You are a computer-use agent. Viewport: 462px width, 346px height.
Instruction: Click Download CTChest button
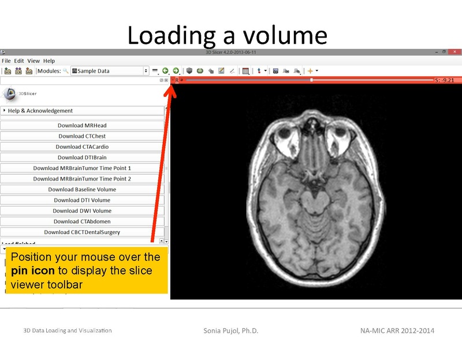pos(82,136)
